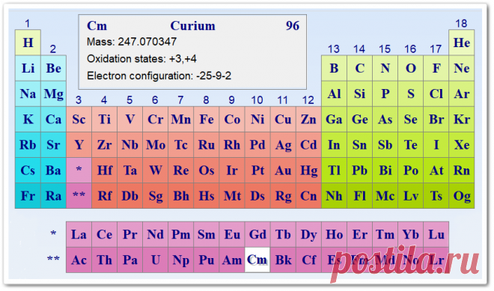
Task: Select the Oganesson (Og) element cell
Action: [462, 196]
